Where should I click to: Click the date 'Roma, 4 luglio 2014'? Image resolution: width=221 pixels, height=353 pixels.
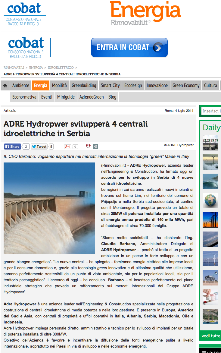[179, 111]
